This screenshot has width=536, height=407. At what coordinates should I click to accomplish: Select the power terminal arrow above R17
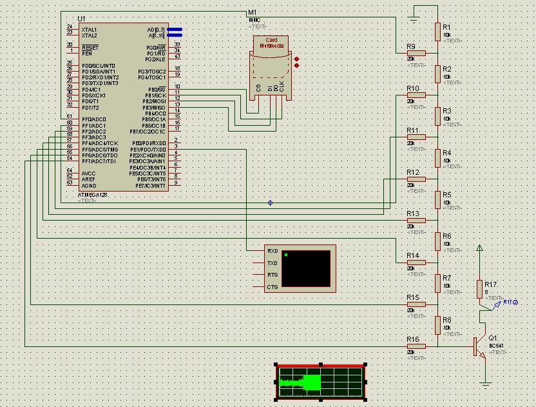479,248
